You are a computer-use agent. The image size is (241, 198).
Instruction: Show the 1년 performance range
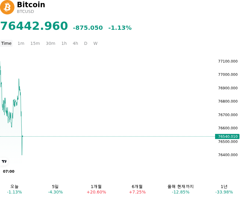(x=224, y=189)
